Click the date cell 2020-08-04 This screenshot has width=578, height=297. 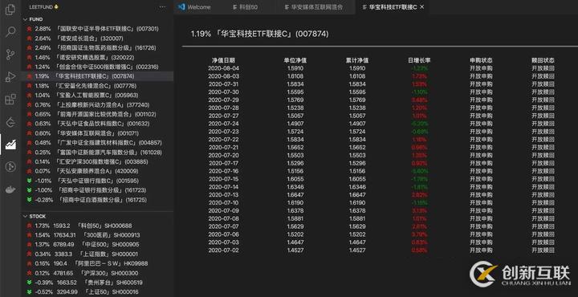pyautogui.click(x=223, y=68)
